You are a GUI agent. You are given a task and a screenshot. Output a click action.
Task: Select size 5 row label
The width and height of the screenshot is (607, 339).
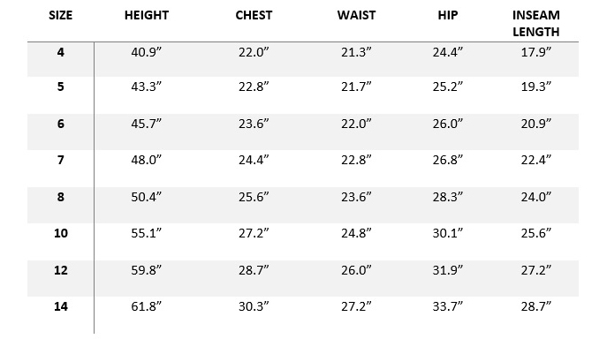pyautogui.click(x=60, y=87)
